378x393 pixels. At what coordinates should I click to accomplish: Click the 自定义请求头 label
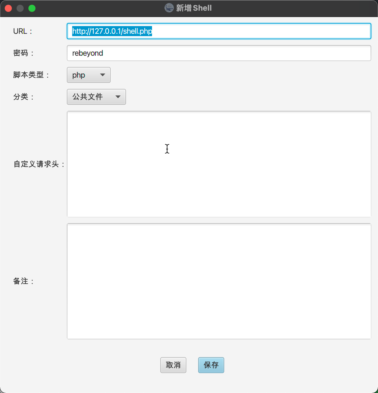pyautogui.click(x=39, y=164)
